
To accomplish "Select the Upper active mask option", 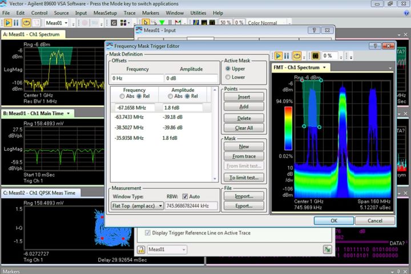I will pos(228,68).
